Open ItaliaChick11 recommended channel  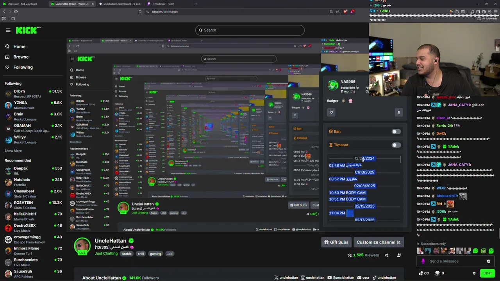pos(33,216)
